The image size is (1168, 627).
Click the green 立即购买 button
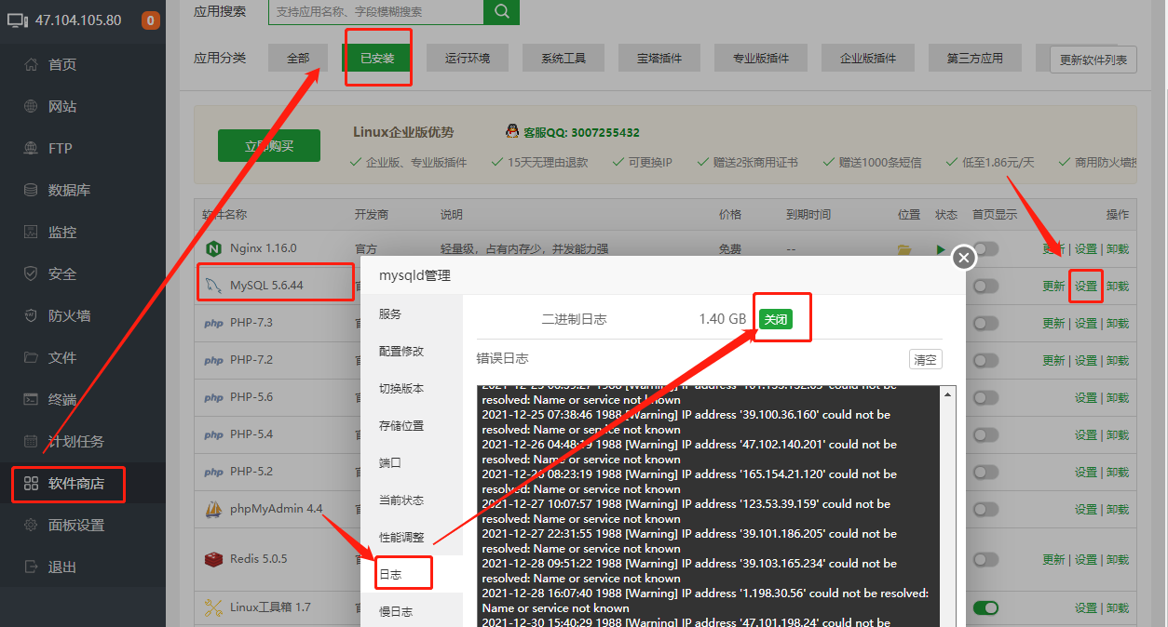(x=269, y=146)
